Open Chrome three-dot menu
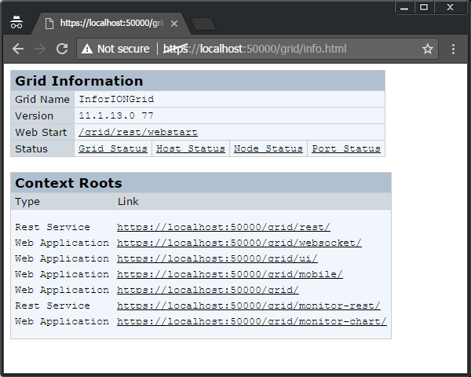This screenshot has height=377, width=471. click(454, 49)
